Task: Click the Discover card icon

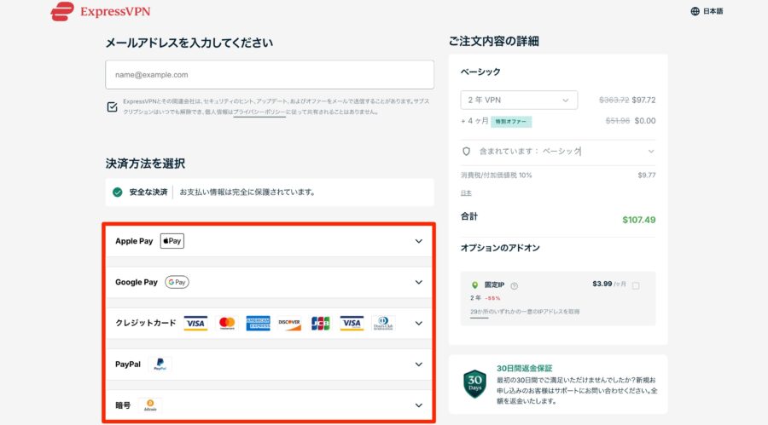Action: pyautogui.click(x=289, y=324)
